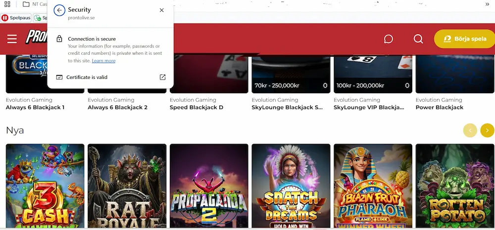
Task: Click the Certificate is valid row
Action: 110,77
